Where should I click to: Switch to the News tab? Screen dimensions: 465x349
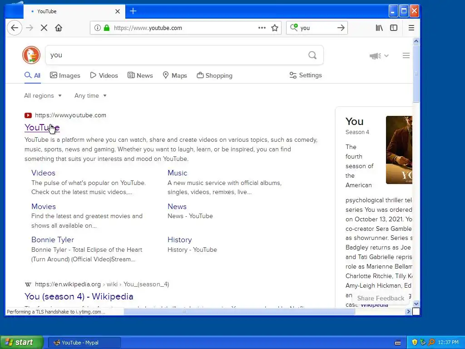click(140, 75)
